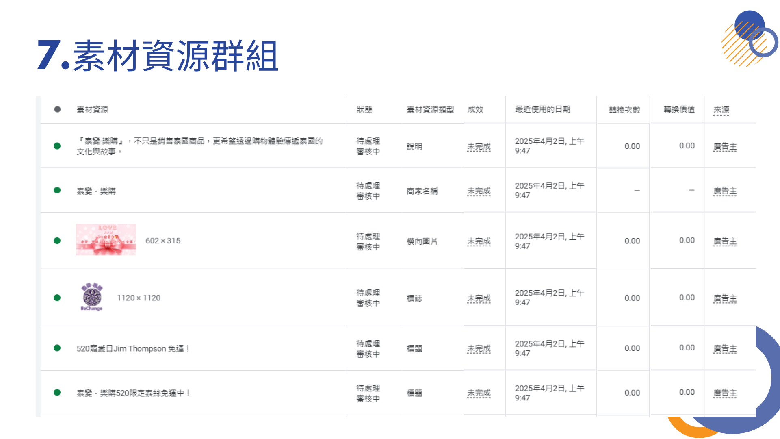Screen dimensions: 780x439
Task: Click 廣告主 in the 商家名稱 row
Action: pos(725,191)
